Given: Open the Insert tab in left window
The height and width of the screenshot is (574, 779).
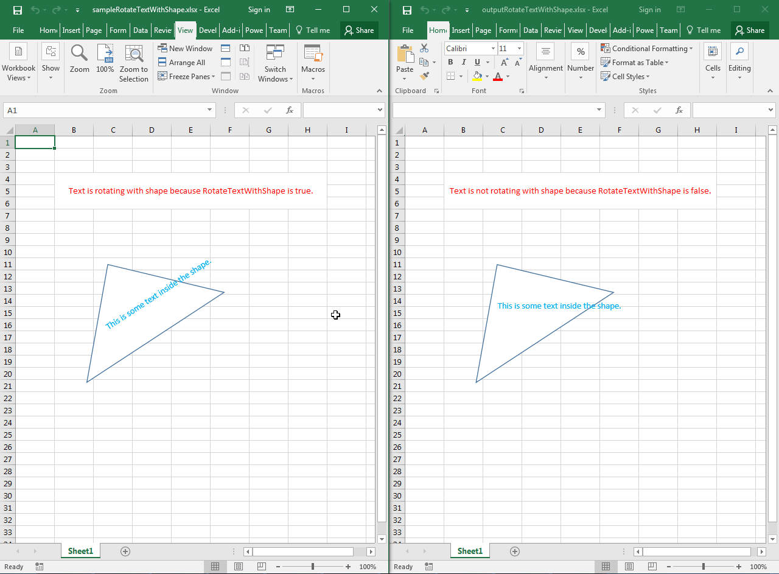Looking at the screenshot, I should 71,30.
